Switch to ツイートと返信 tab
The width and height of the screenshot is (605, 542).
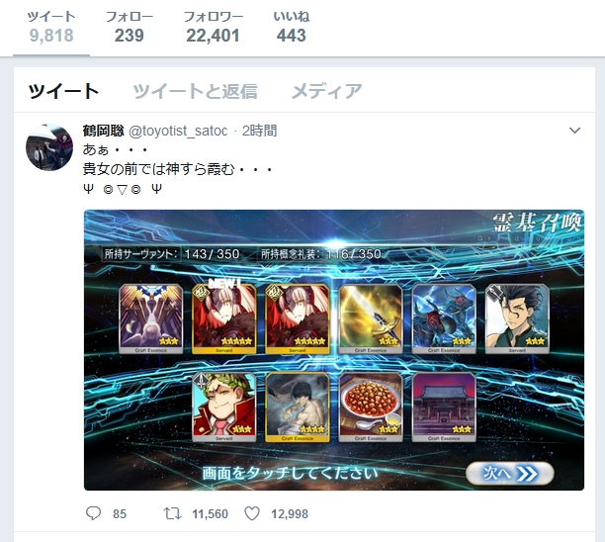195,92
